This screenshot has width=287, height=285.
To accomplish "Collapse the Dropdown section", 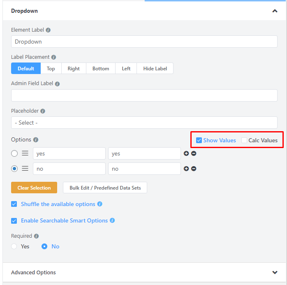I will [x=275, y=11].
